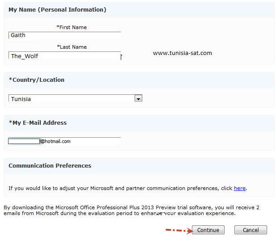Follow the "here" communication preferences link

[240, 188]
